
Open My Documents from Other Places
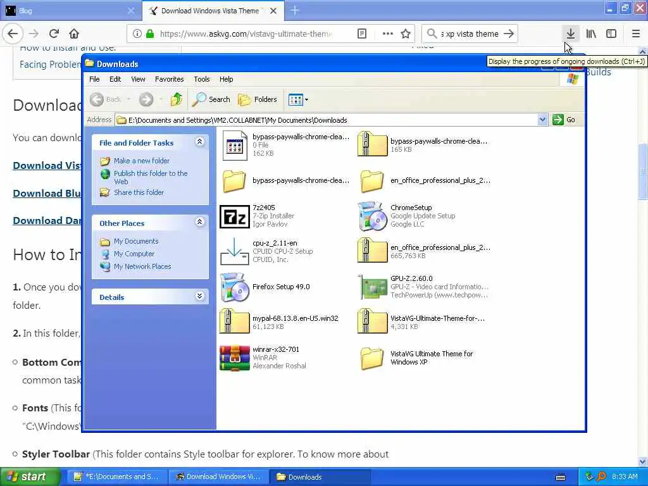[x=136, y=241]
